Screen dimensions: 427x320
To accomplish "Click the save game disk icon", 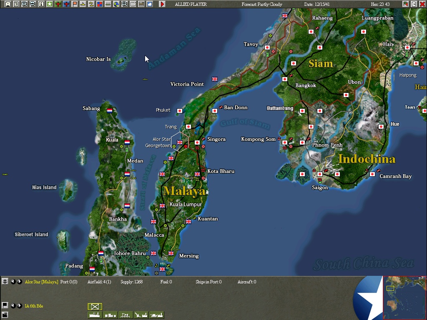I will click(8, 4).
